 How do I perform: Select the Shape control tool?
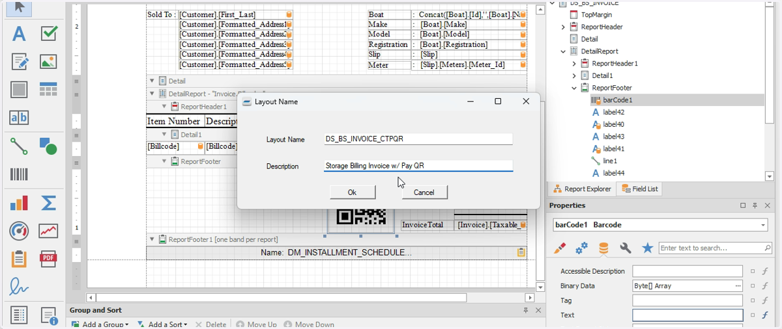[48, 146]
